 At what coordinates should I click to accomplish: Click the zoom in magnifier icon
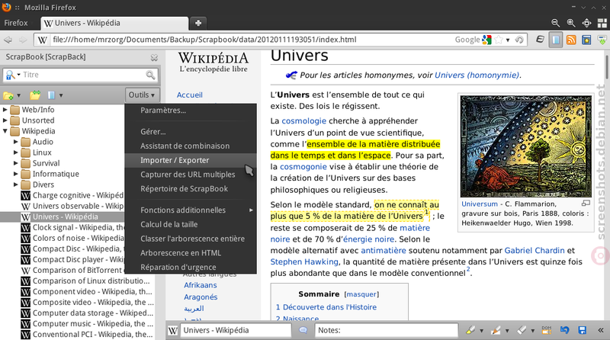pyautogui.click(x=570, y=23)
